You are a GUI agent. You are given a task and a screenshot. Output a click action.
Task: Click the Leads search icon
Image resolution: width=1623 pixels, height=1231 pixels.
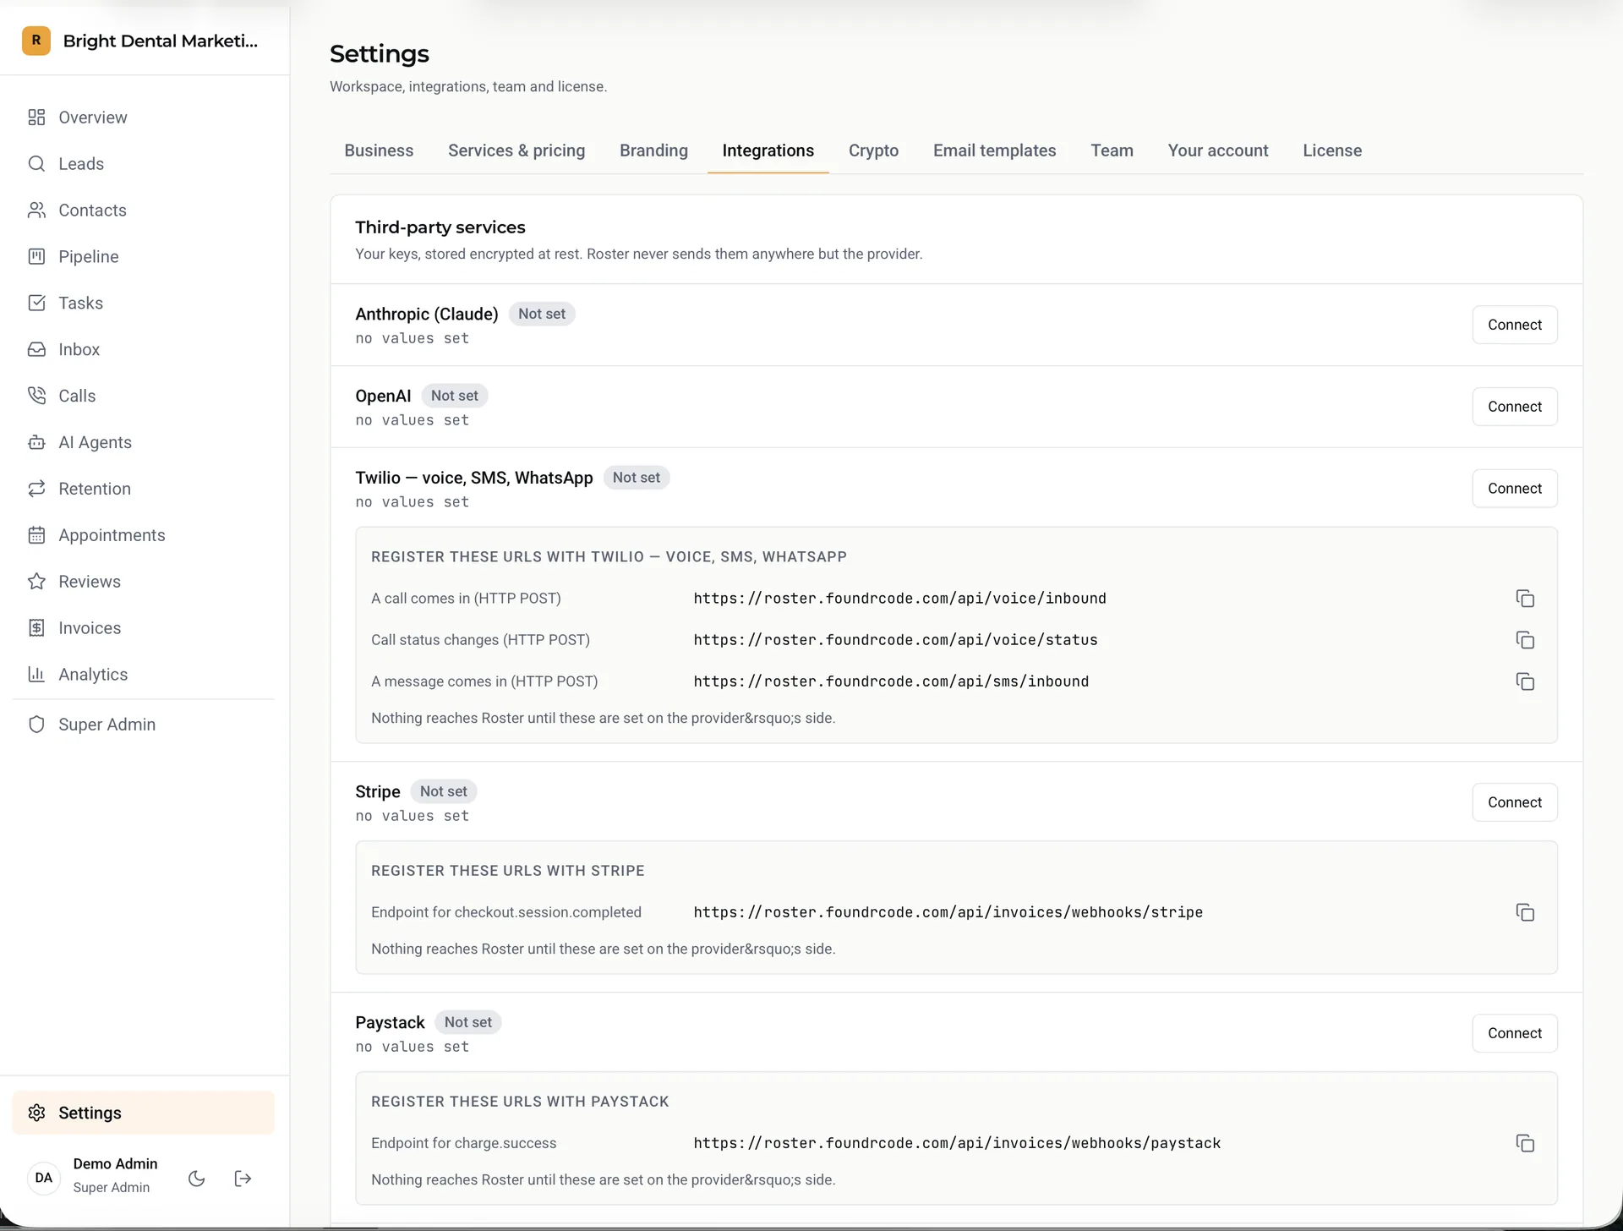(x=36, y=164)
